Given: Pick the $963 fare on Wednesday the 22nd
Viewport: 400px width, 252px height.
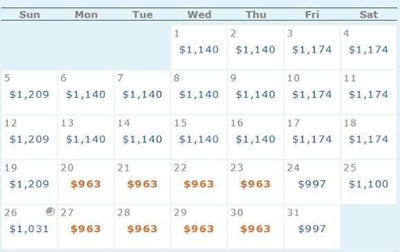Looking at the screenshot, I should tap(199, 184).
